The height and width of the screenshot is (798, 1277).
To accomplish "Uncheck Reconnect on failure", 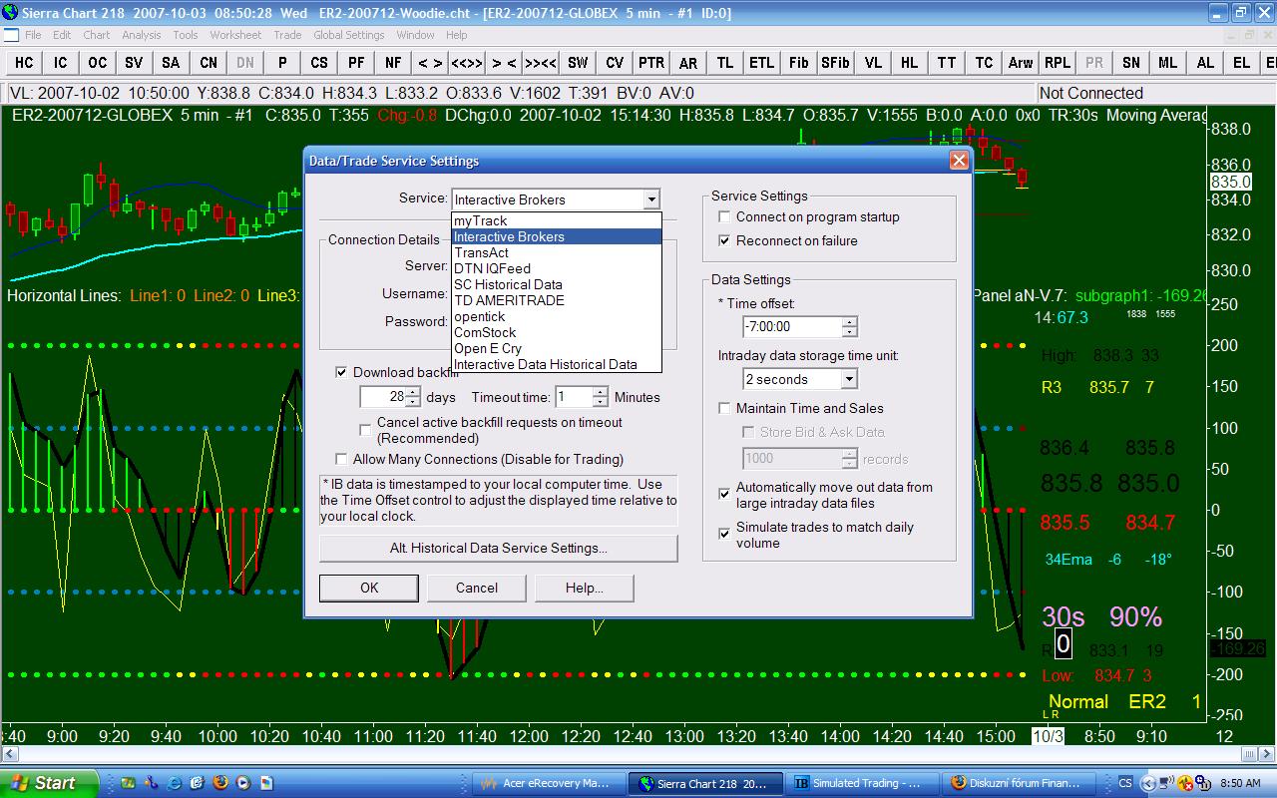I will tap(725, 241).
